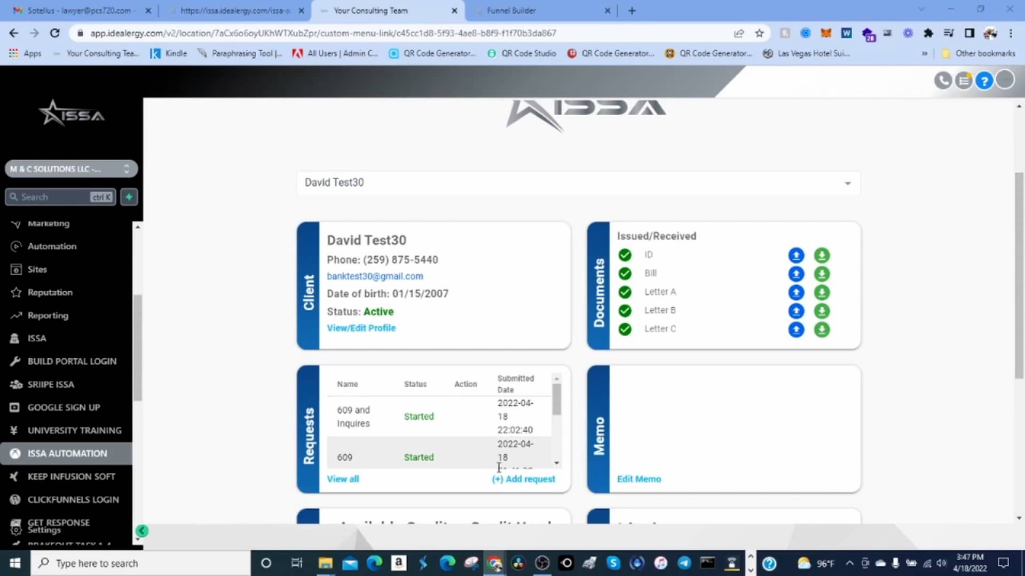This screenshot has height=576, width=1025.
Task: Open View/Edit Profile for David Test30
Action: click(x=361, y=328)
